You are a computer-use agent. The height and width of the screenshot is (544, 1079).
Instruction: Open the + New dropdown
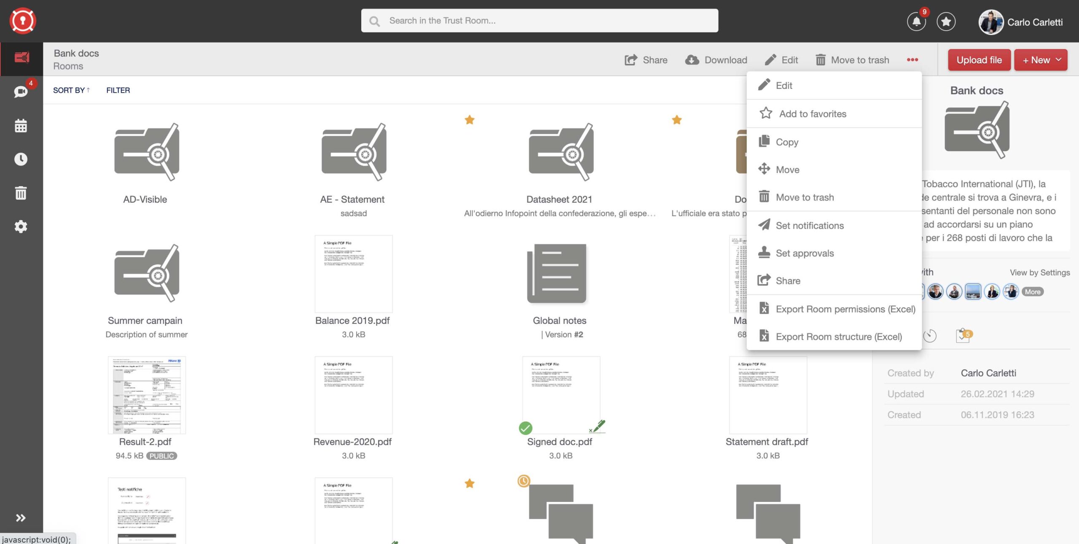point(1040,60)
